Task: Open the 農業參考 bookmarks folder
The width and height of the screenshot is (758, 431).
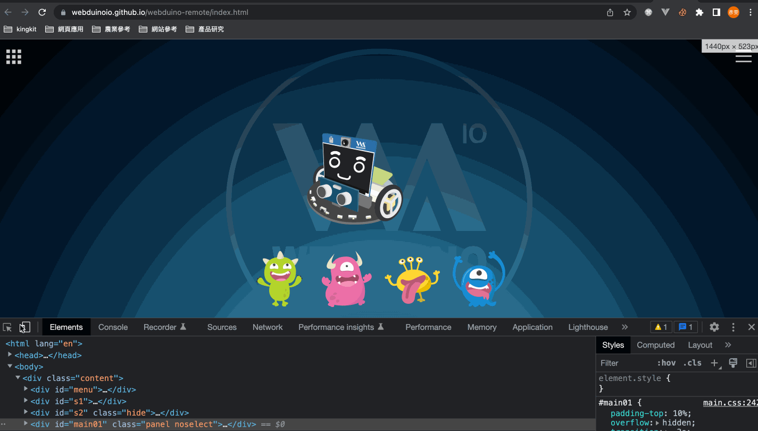Action: tap(111, 29)
